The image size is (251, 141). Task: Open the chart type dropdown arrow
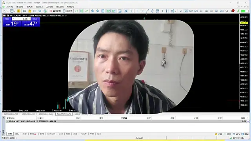pos(8,11)
